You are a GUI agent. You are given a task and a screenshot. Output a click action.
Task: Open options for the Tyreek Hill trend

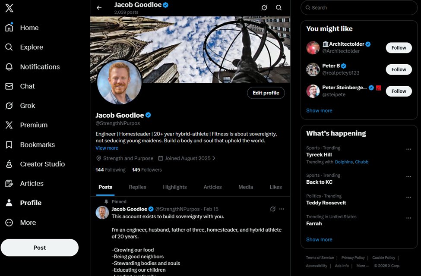pyautogui.click(x=408, y=148)
